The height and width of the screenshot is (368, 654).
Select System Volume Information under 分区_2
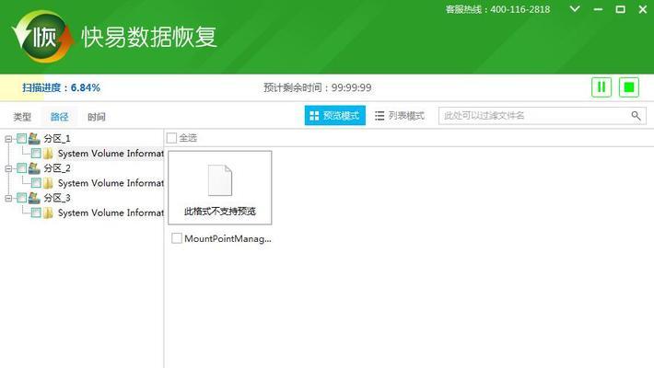point(111,183)
